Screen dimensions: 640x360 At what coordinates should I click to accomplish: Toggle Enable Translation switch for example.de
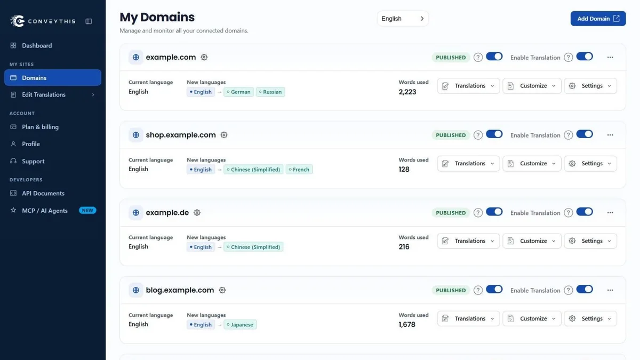pyautogui.click(x=585, y=212)
